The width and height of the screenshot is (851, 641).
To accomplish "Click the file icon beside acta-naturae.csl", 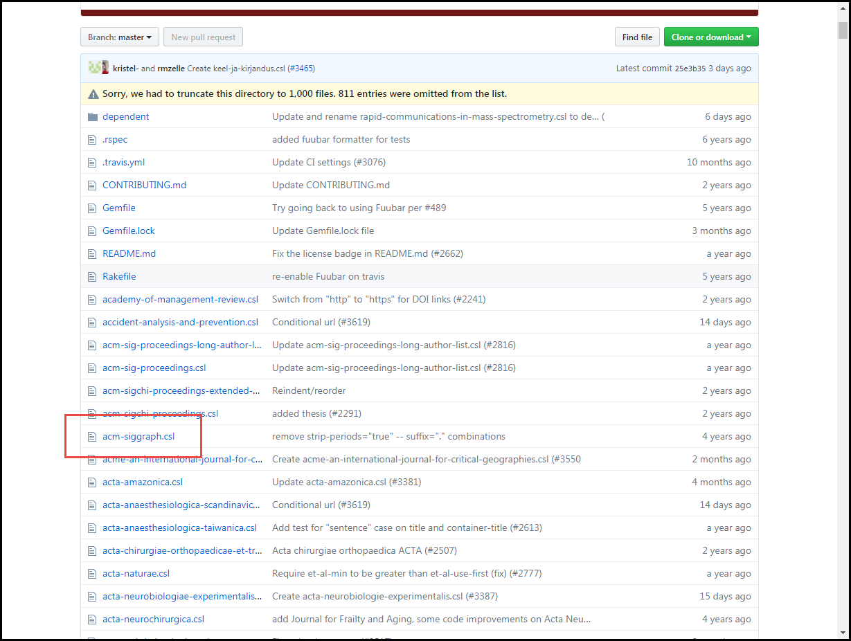I will click(92, 573).
